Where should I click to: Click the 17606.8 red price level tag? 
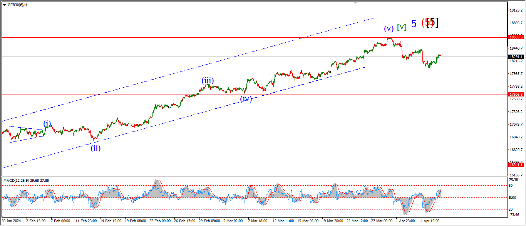coord(516,94)
